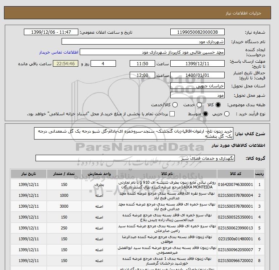This screenshot has height=270, width=279.
Task: Click the goods group field نگهداری و خدمات فضای سبز
Action: [135, 158]
